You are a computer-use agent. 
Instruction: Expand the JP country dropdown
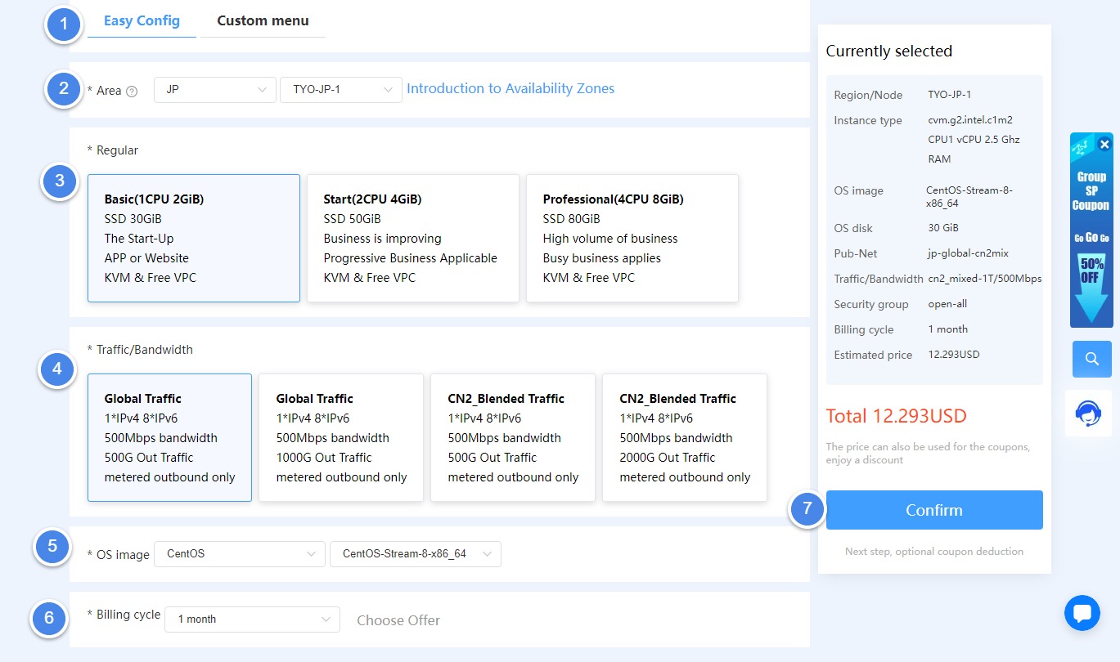(x=214, y=89)
